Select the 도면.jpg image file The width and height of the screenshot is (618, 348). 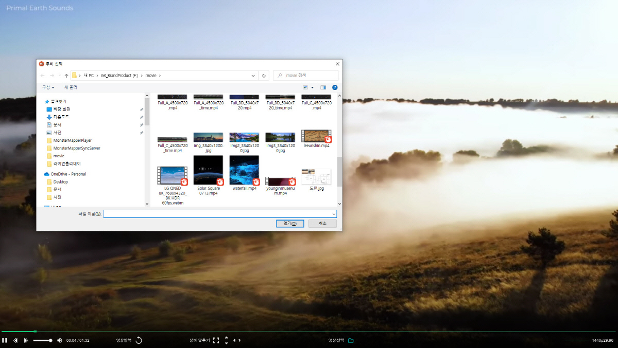point(316,180)
